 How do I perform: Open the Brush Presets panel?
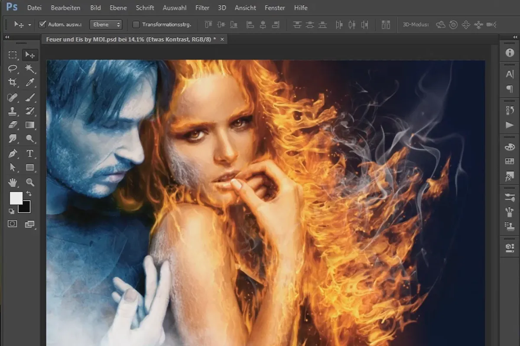[x=510, y=197]
